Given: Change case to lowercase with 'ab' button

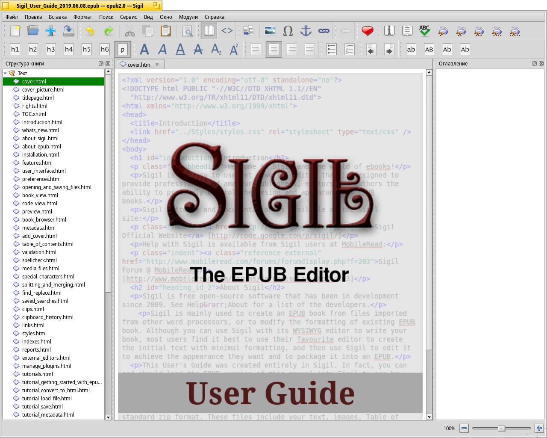Looking at the screenshot, I should [411, 49].
